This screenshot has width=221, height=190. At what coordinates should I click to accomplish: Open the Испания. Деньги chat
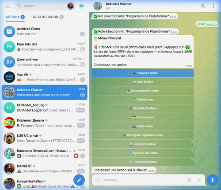pos(45,123)
